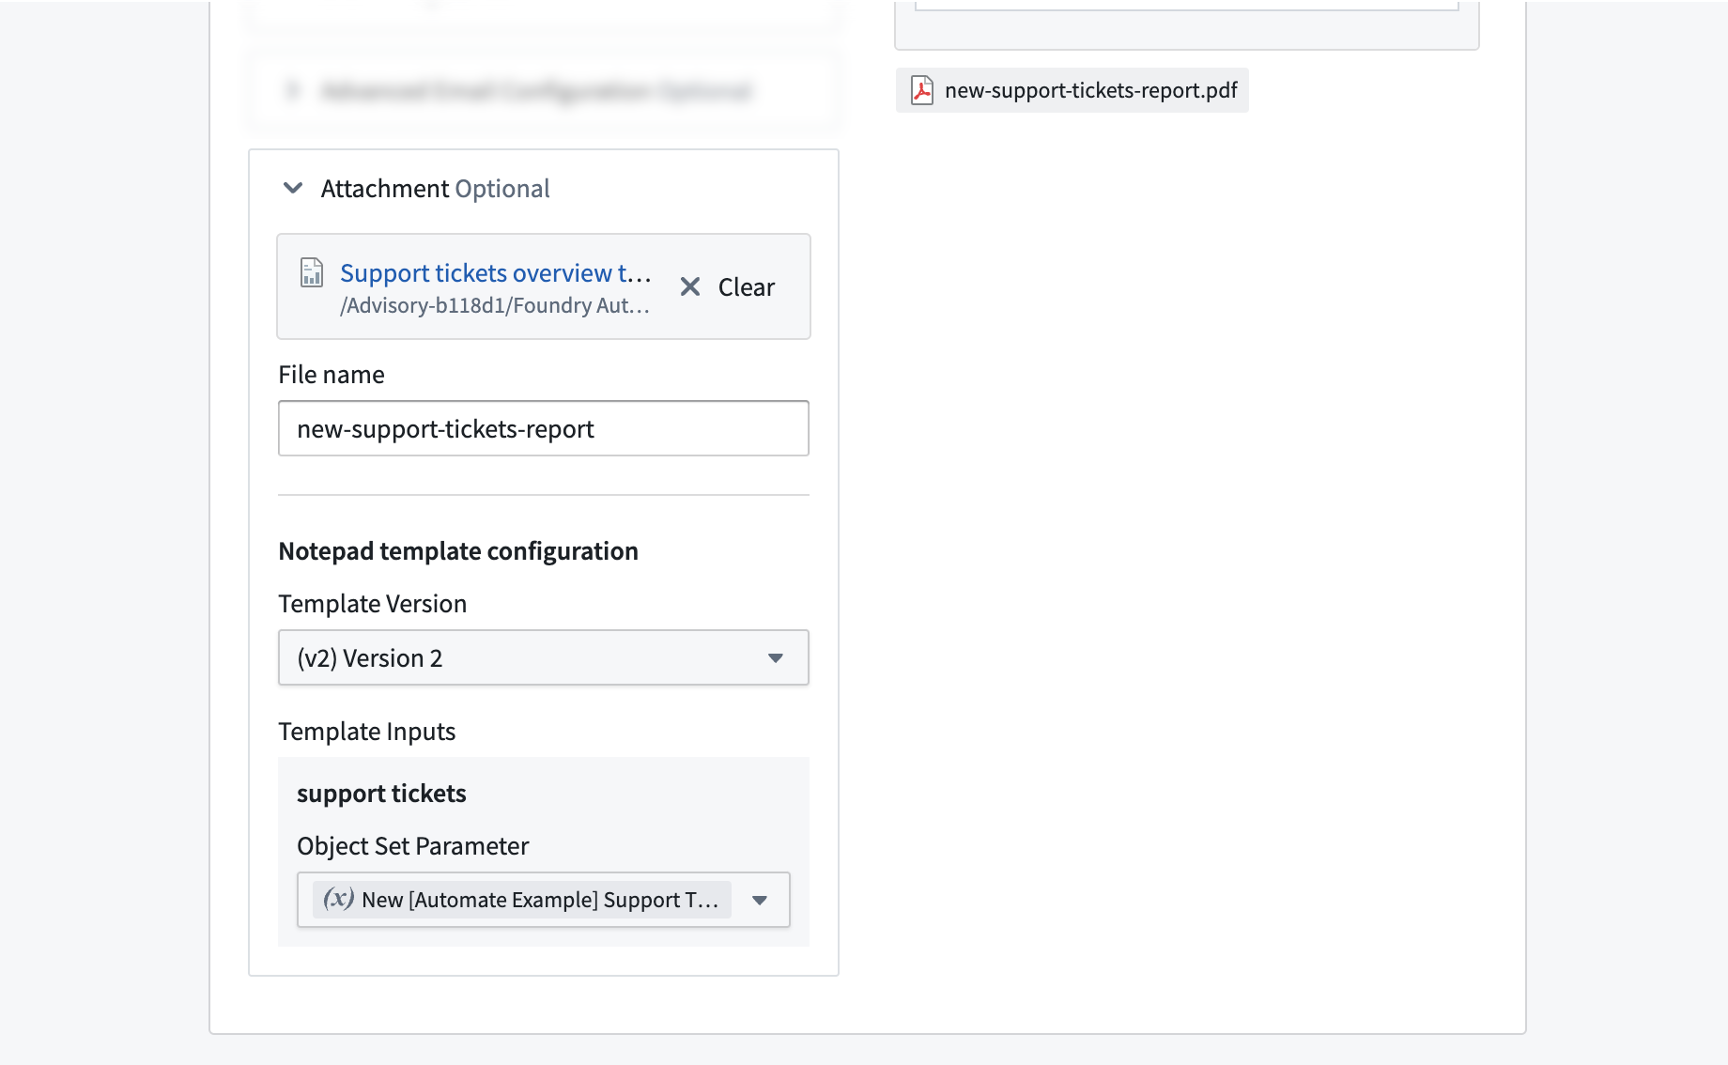Collapse the Attachment section chevron
The image size is (1728, 1065).
point(293,189)
